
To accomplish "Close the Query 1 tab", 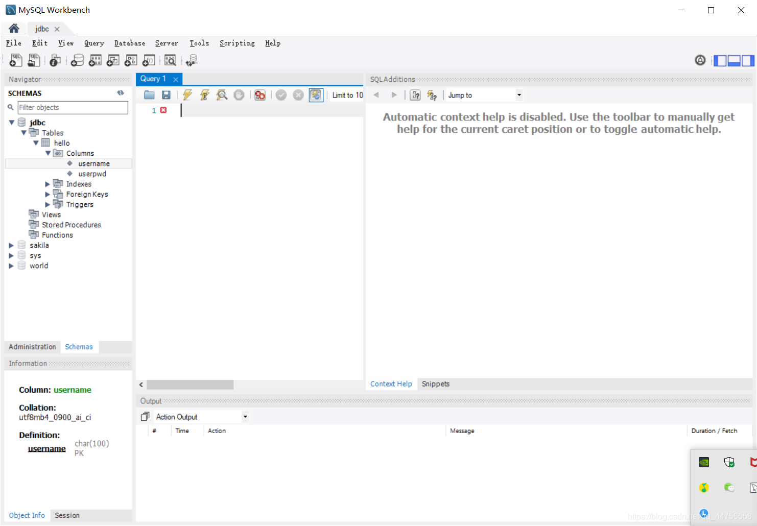I will 176,79.
